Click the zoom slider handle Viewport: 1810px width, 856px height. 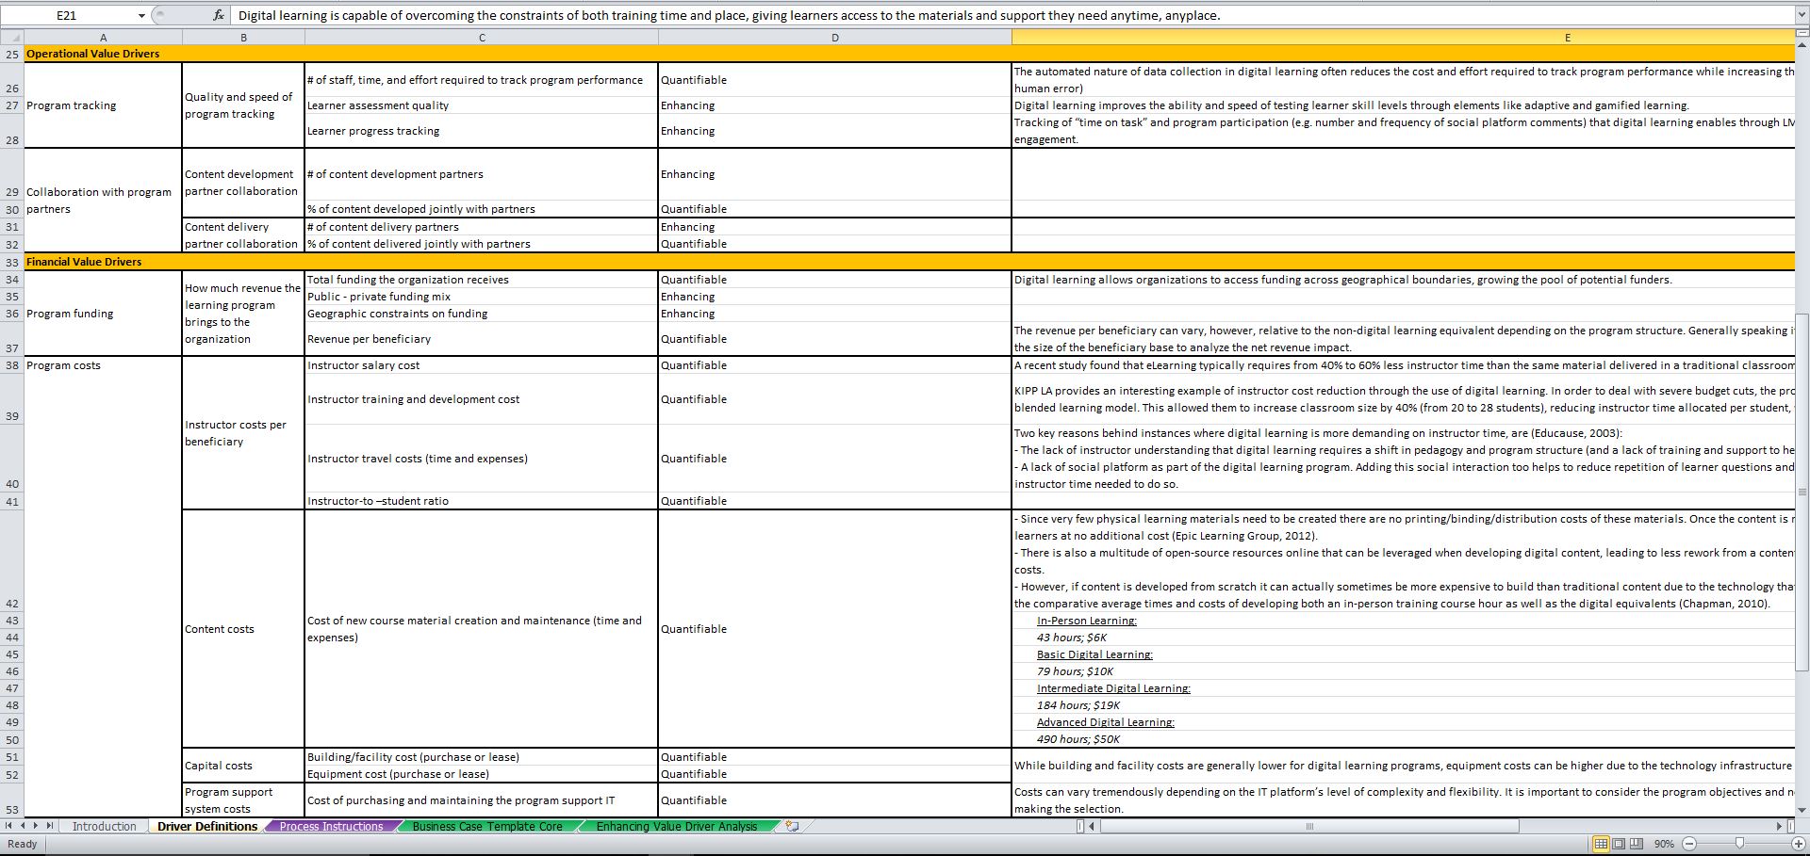[x=1739, y=844]
